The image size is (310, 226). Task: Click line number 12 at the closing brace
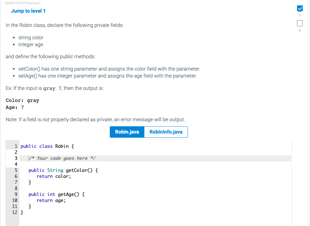pyautogui.click(x=15, y=212)
